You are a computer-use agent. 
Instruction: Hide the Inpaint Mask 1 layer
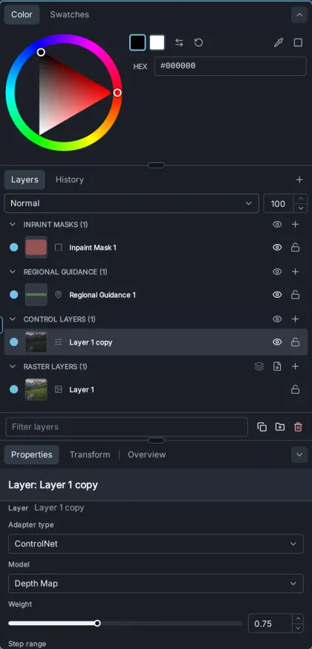coord(277,248)
